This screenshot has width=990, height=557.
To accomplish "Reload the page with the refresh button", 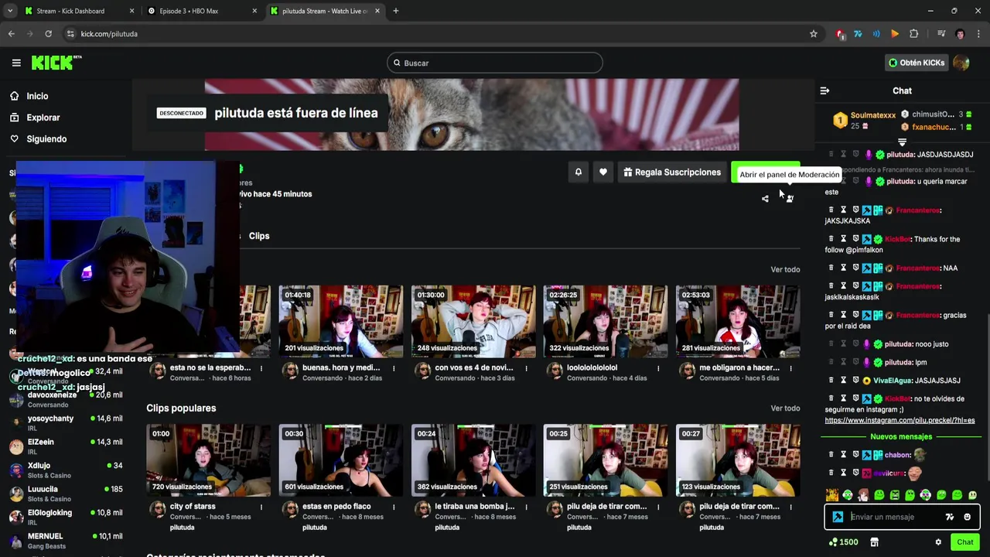I will pos(48,34).
